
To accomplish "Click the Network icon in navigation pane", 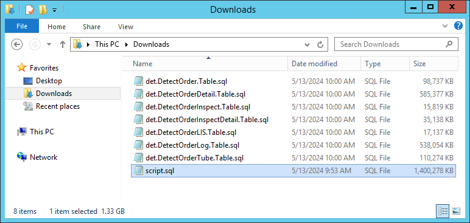I will (22, 157).
